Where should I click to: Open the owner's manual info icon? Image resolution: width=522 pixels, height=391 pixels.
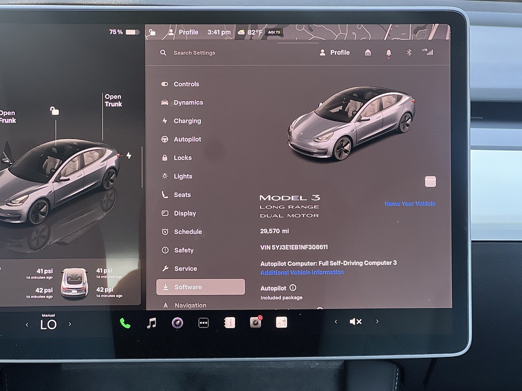coord(230,322)
